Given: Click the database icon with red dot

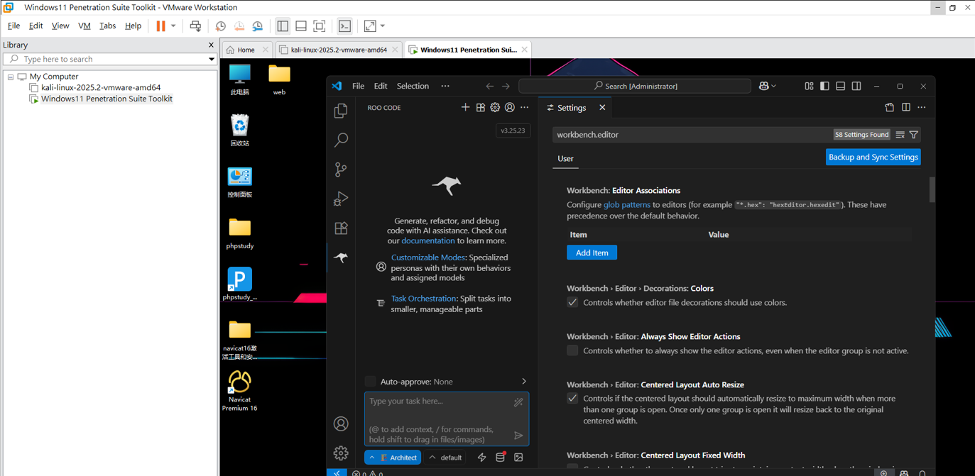Looking at the screenshot, I should click(500, 458).
